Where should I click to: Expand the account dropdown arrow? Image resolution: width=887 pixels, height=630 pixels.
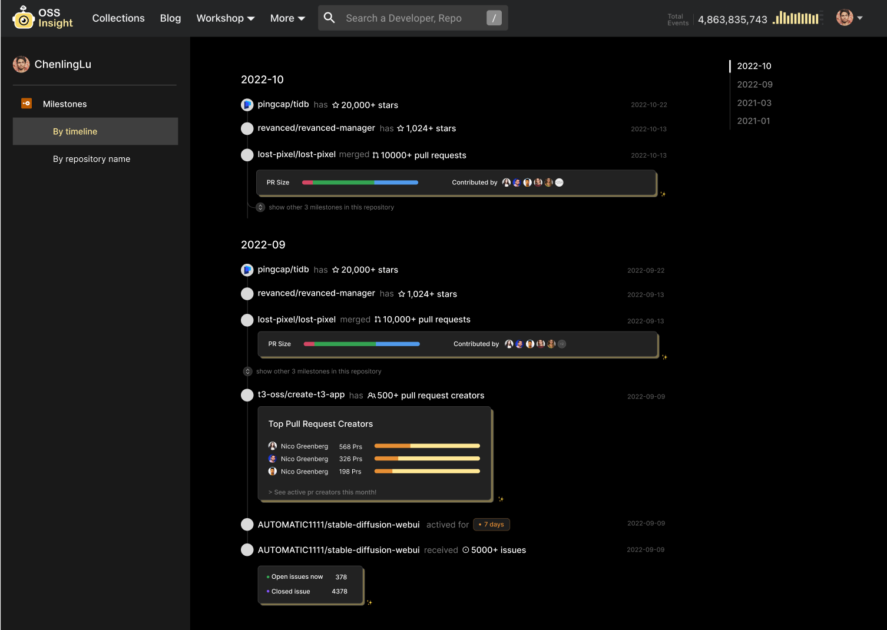click(x=860, y=18)
